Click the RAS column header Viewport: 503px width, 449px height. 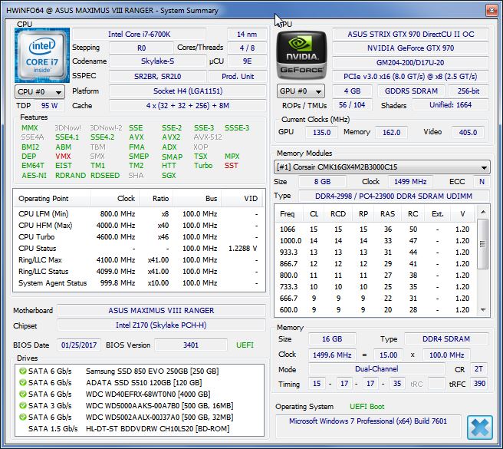pyautogui.click(x=387, y=214)
